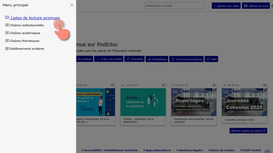Click clock icon beside 00:01:14 duration
This screenshot has height=153, width=273.
(x=174, y=85)
